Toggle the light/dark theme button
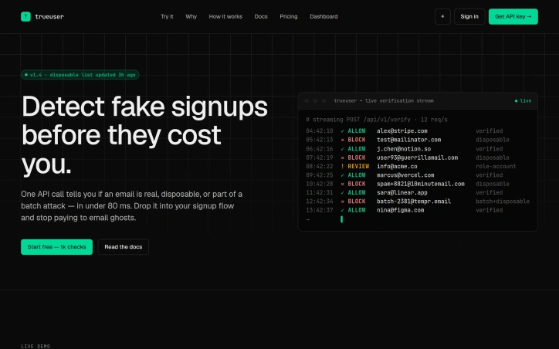Viewport: 559px width, 349px height. [x=442, y=16]
